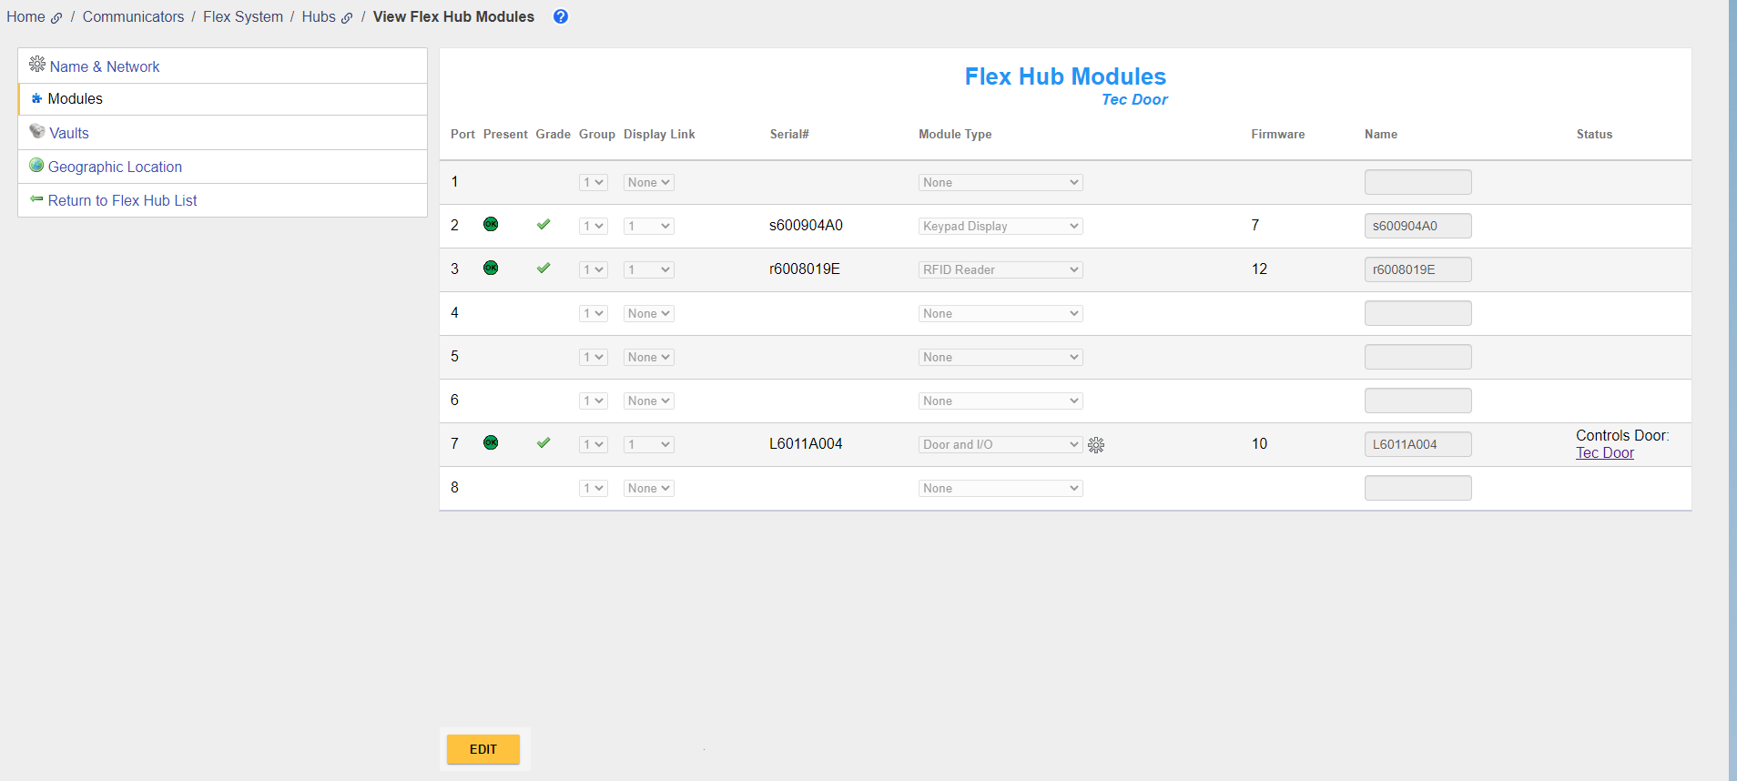
Task: Click the link icon next to Home breadcrumb
Action: [x=56, y=18]
